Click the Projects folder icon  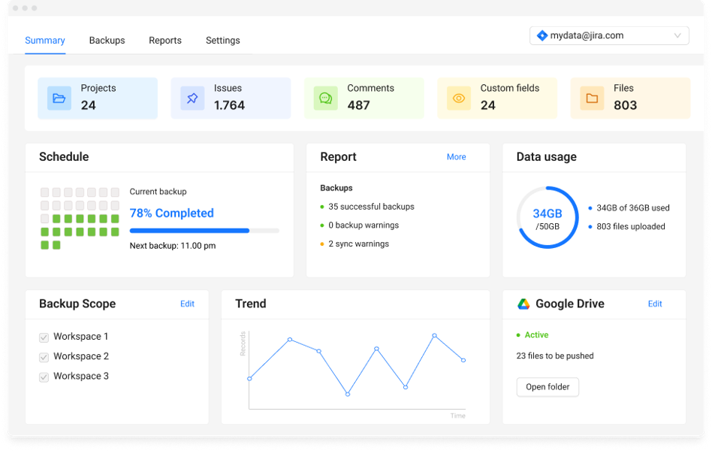pos(59,98)
